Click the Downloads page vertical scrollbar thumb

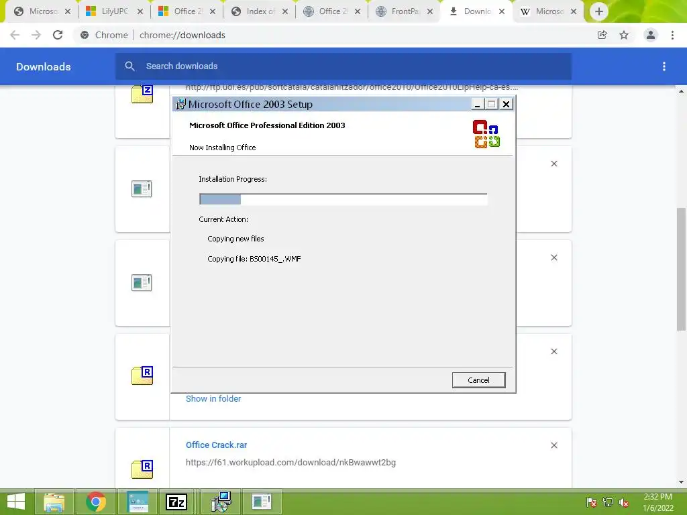[681, 269]
